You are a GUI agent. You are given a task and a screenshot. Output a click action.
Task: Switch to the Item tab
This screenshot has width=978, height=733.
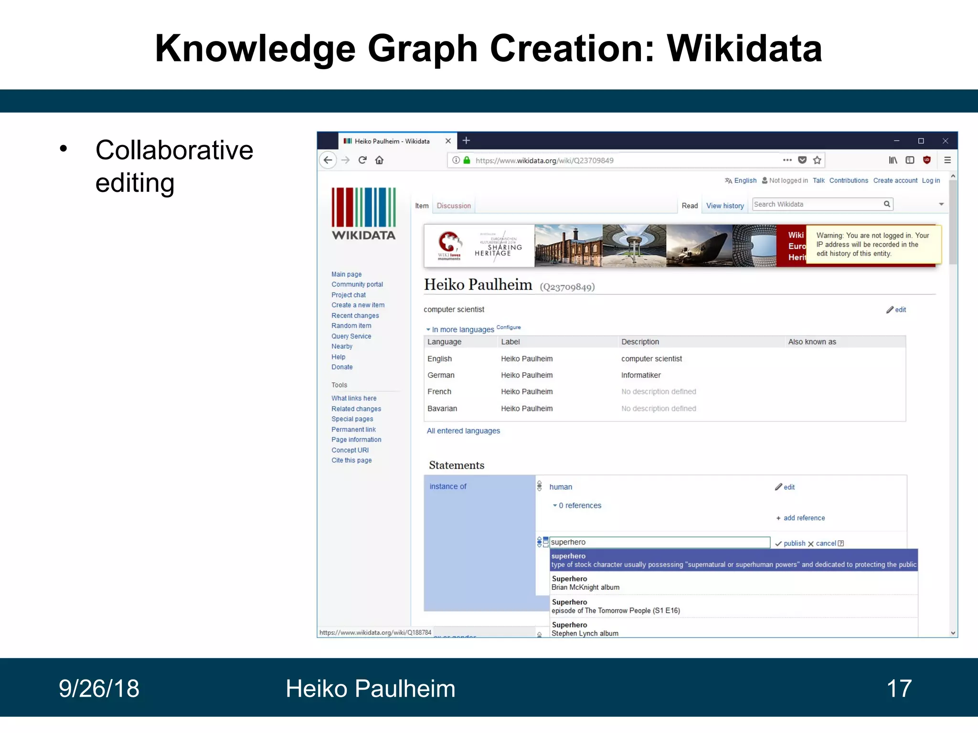[x=422, y=206]
